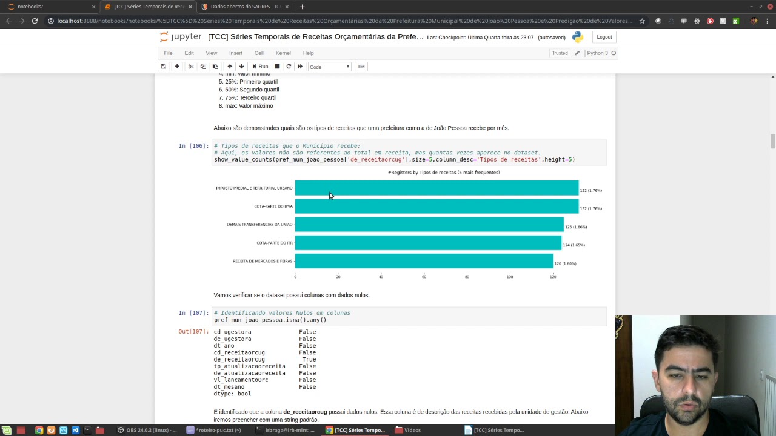Save the notebook with the floppy icon
Screen dimensions: 776x436
[163, 67]
